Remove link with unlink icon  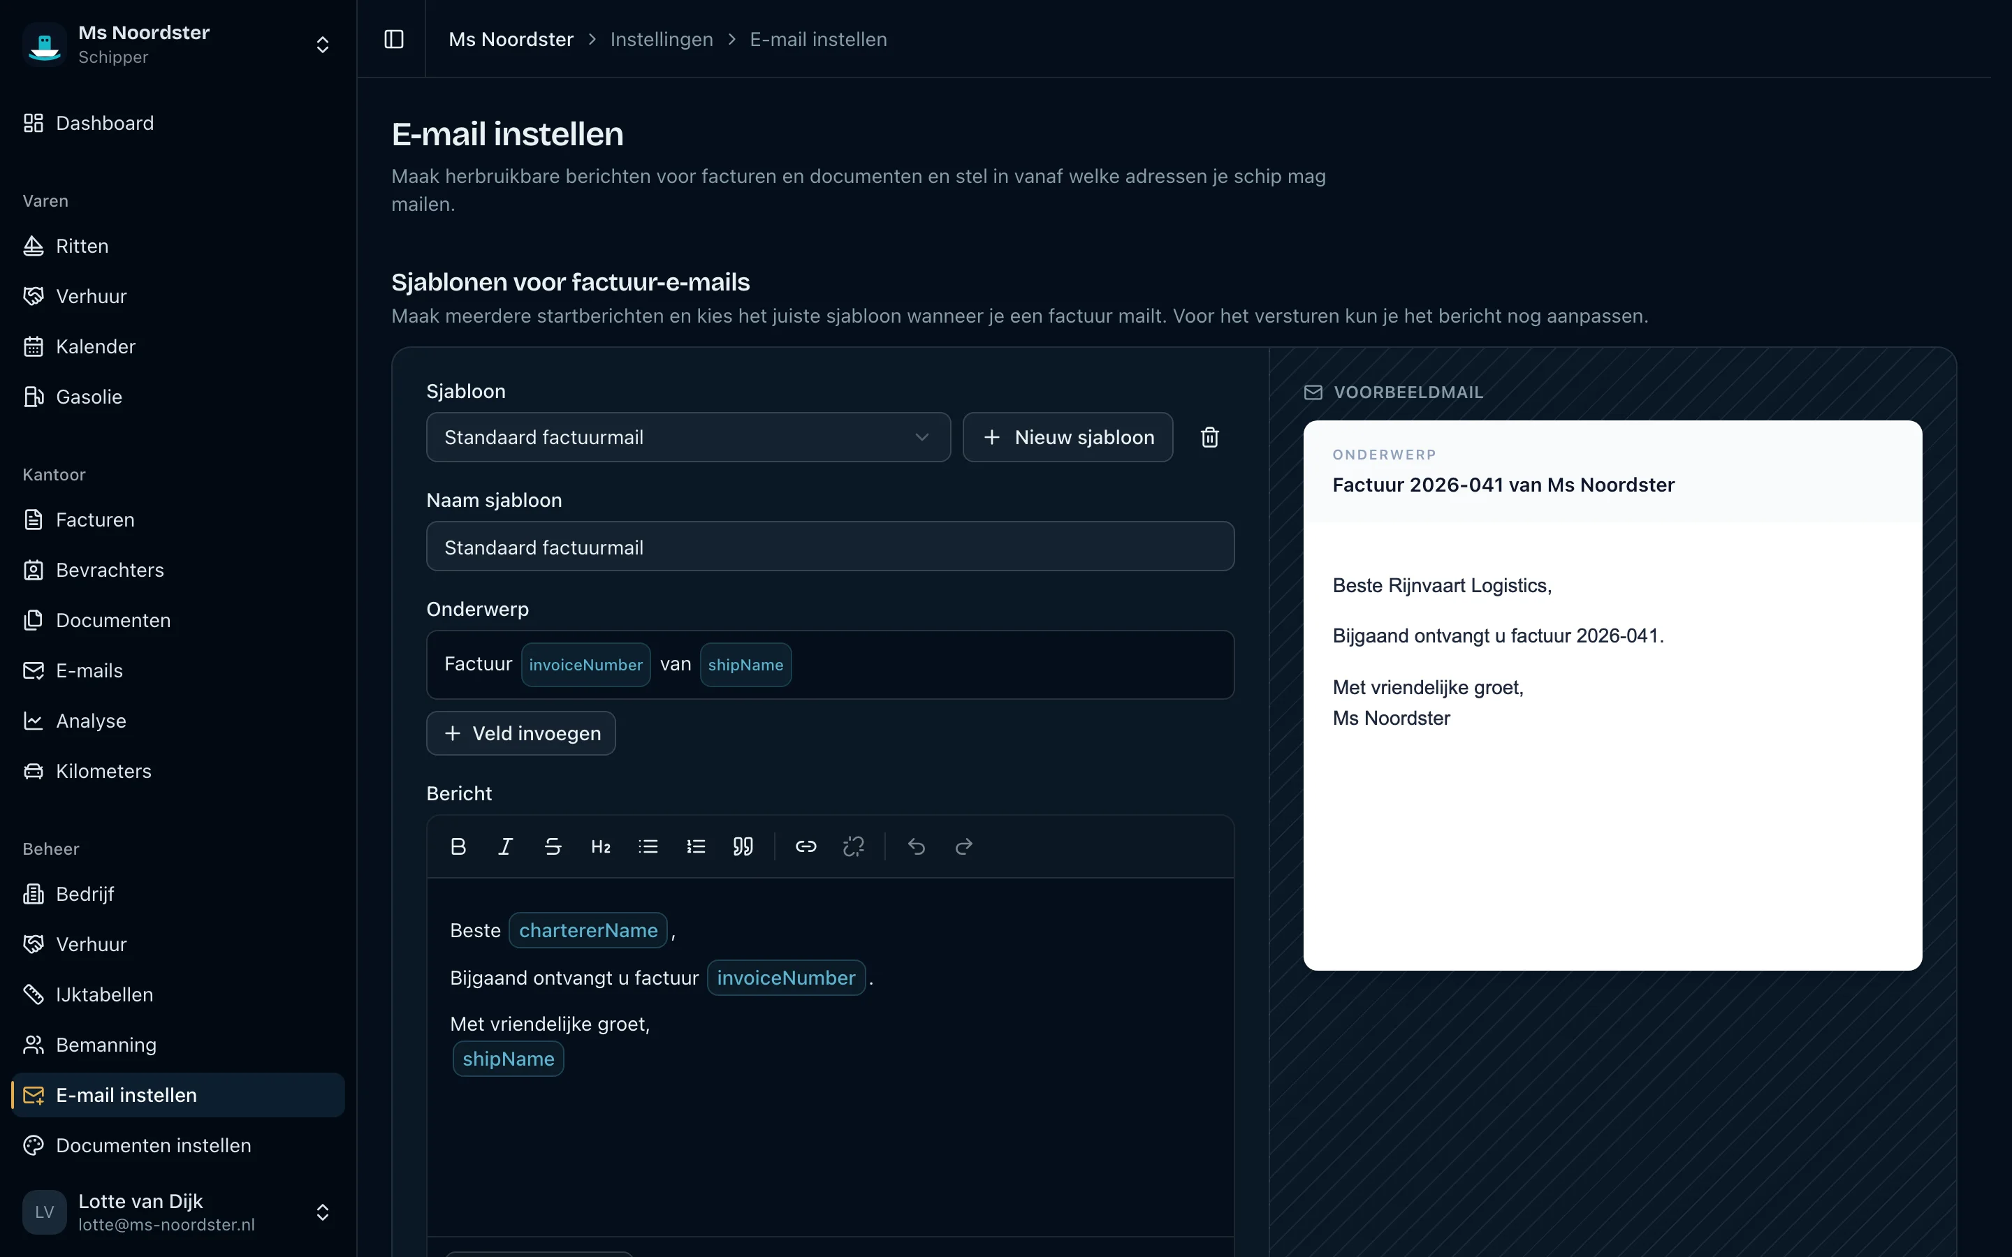coord(853,846)
